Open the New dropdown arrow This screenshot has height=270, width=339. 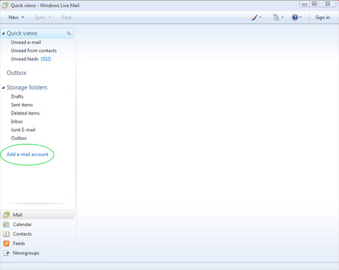pos(22,18)
